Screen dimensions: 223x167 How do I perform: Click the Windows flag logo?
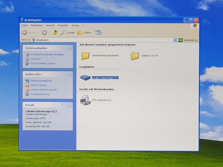195,26
